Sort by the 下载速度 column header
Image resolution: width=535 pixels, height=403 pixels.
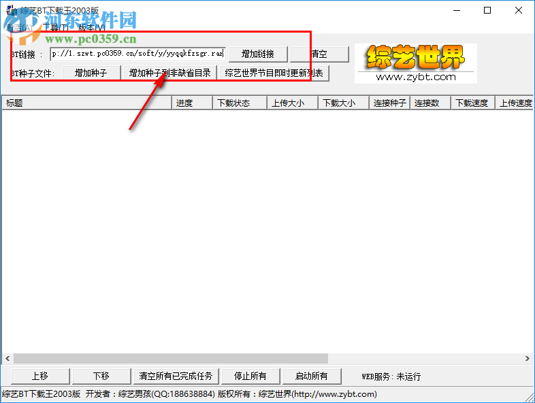(x=473, y=103)
